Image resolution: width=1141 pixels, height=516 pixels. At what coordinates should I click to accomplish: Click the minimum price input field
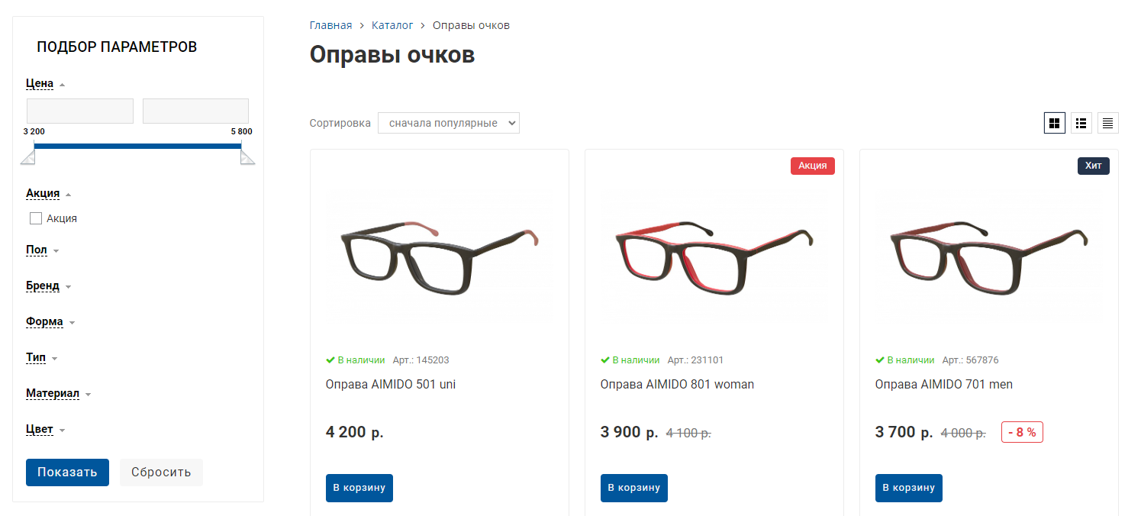80,111
